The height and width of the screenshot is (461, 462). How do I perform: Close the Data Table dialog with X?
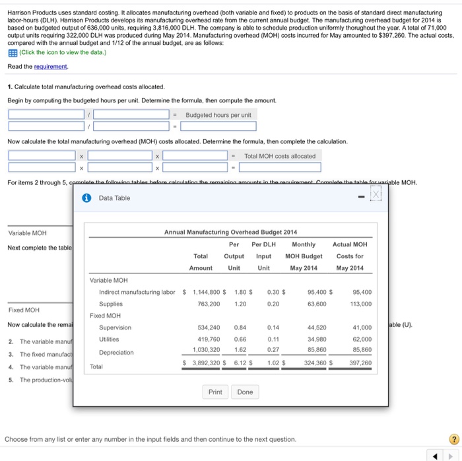coord(376,195)
